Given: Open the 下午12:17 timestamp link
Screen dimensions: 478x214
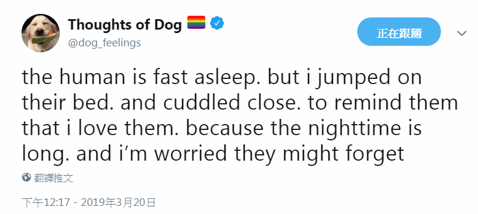Looking at the screenshot, I should point(46,202).
